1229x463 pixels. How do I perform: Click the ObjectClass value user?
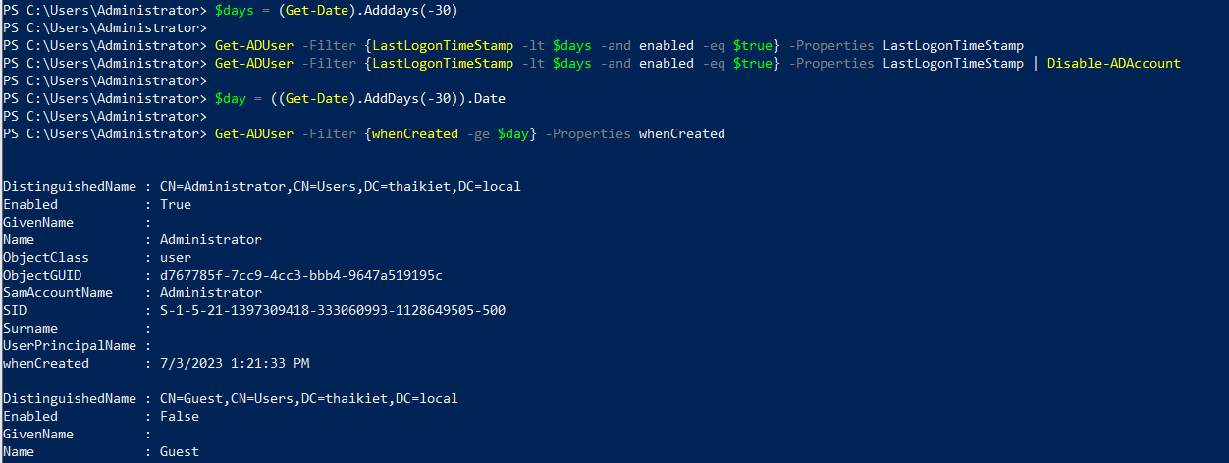tap(176, 257)
